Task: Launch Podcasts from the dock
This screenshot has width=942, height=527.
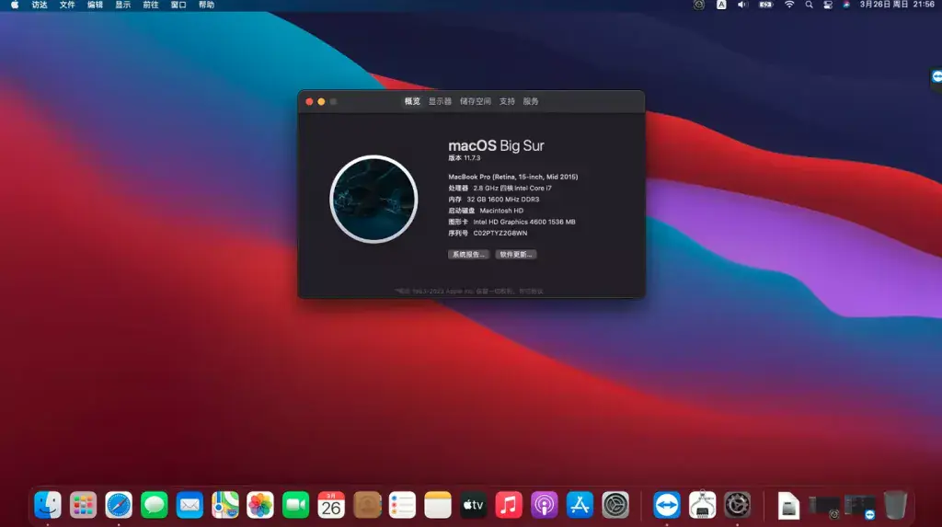Action: tap(545, 505)
